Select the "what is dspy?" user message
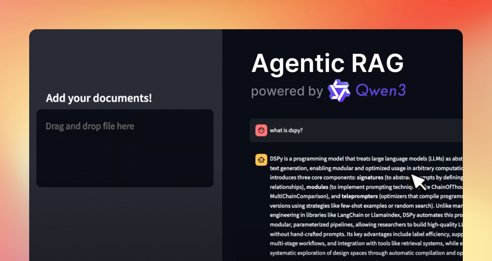The width and height of the screenshot is (492, 261). [x=286, y=130]
